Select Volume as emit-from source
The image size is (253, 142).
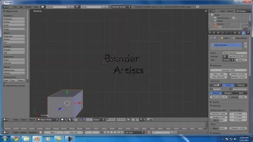(241, 85)
